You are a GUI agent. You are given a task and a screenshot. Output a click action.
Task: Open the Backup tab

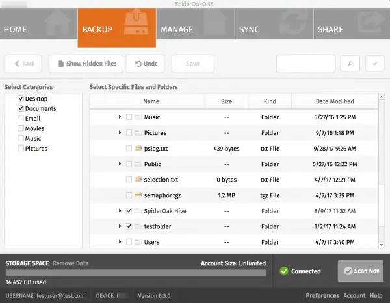click(117, 28)
